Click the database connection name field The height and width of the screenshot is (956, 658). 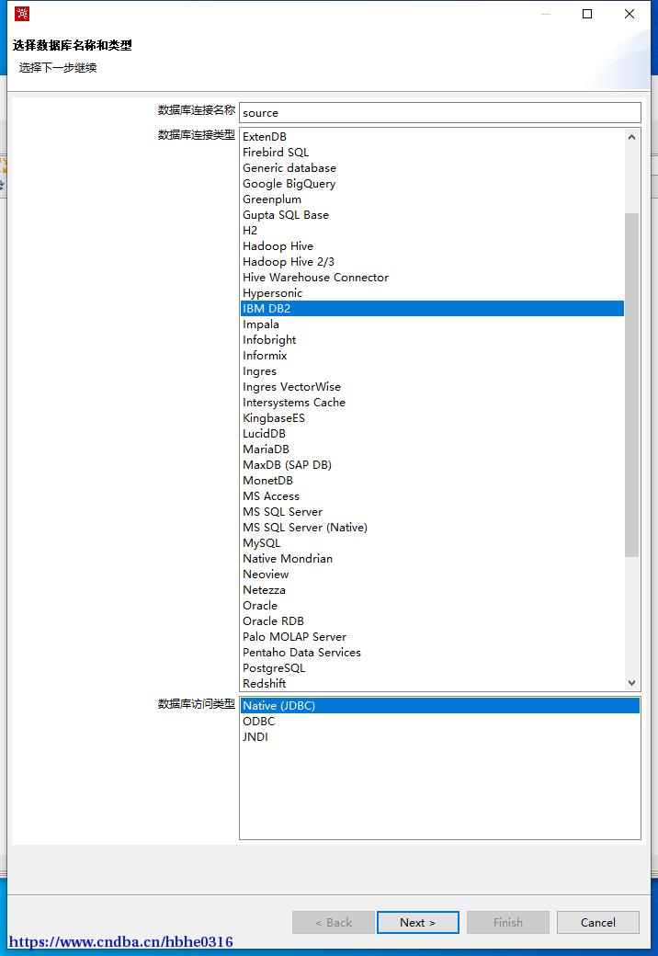[x=440, y=113]
